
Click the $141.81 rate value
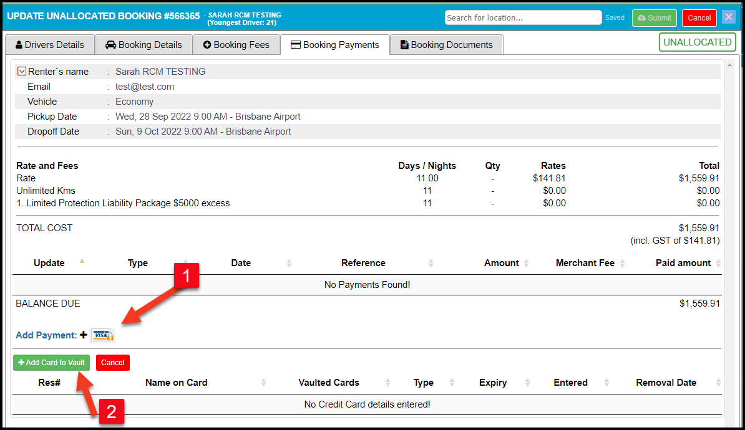point(549,178)
